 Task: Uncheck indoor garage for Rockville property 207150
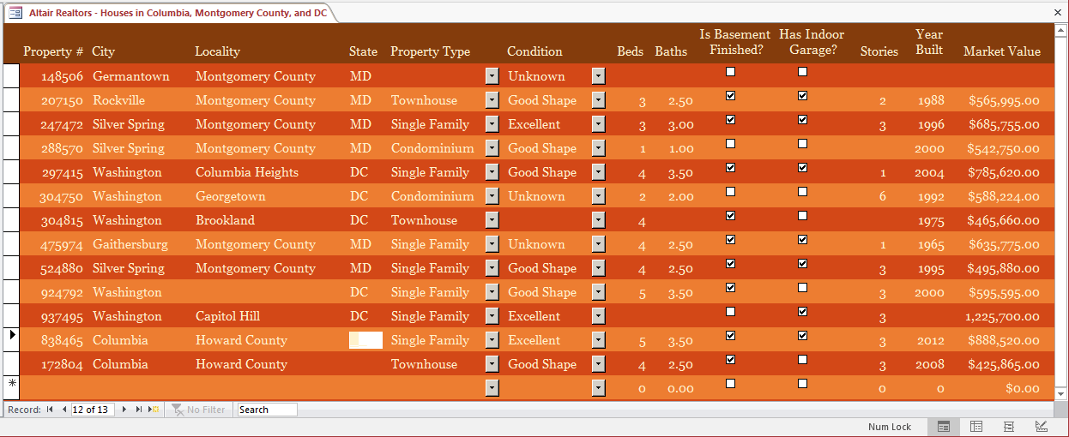pos(802,96)
